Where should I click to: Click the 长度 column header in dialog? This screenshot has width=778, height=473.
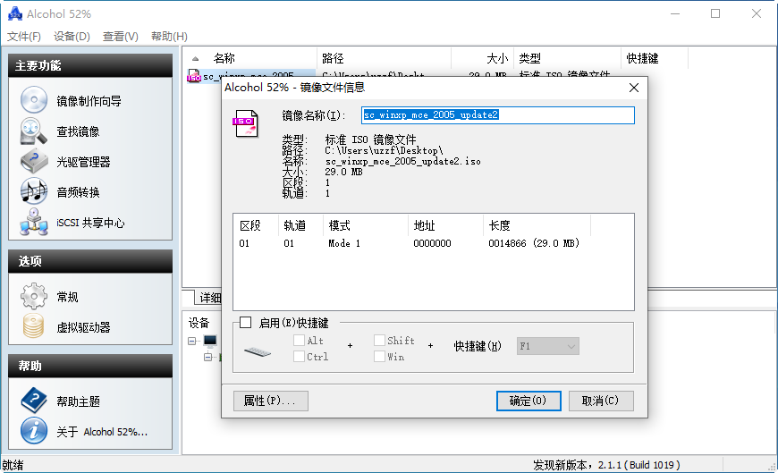pos(537,226)
